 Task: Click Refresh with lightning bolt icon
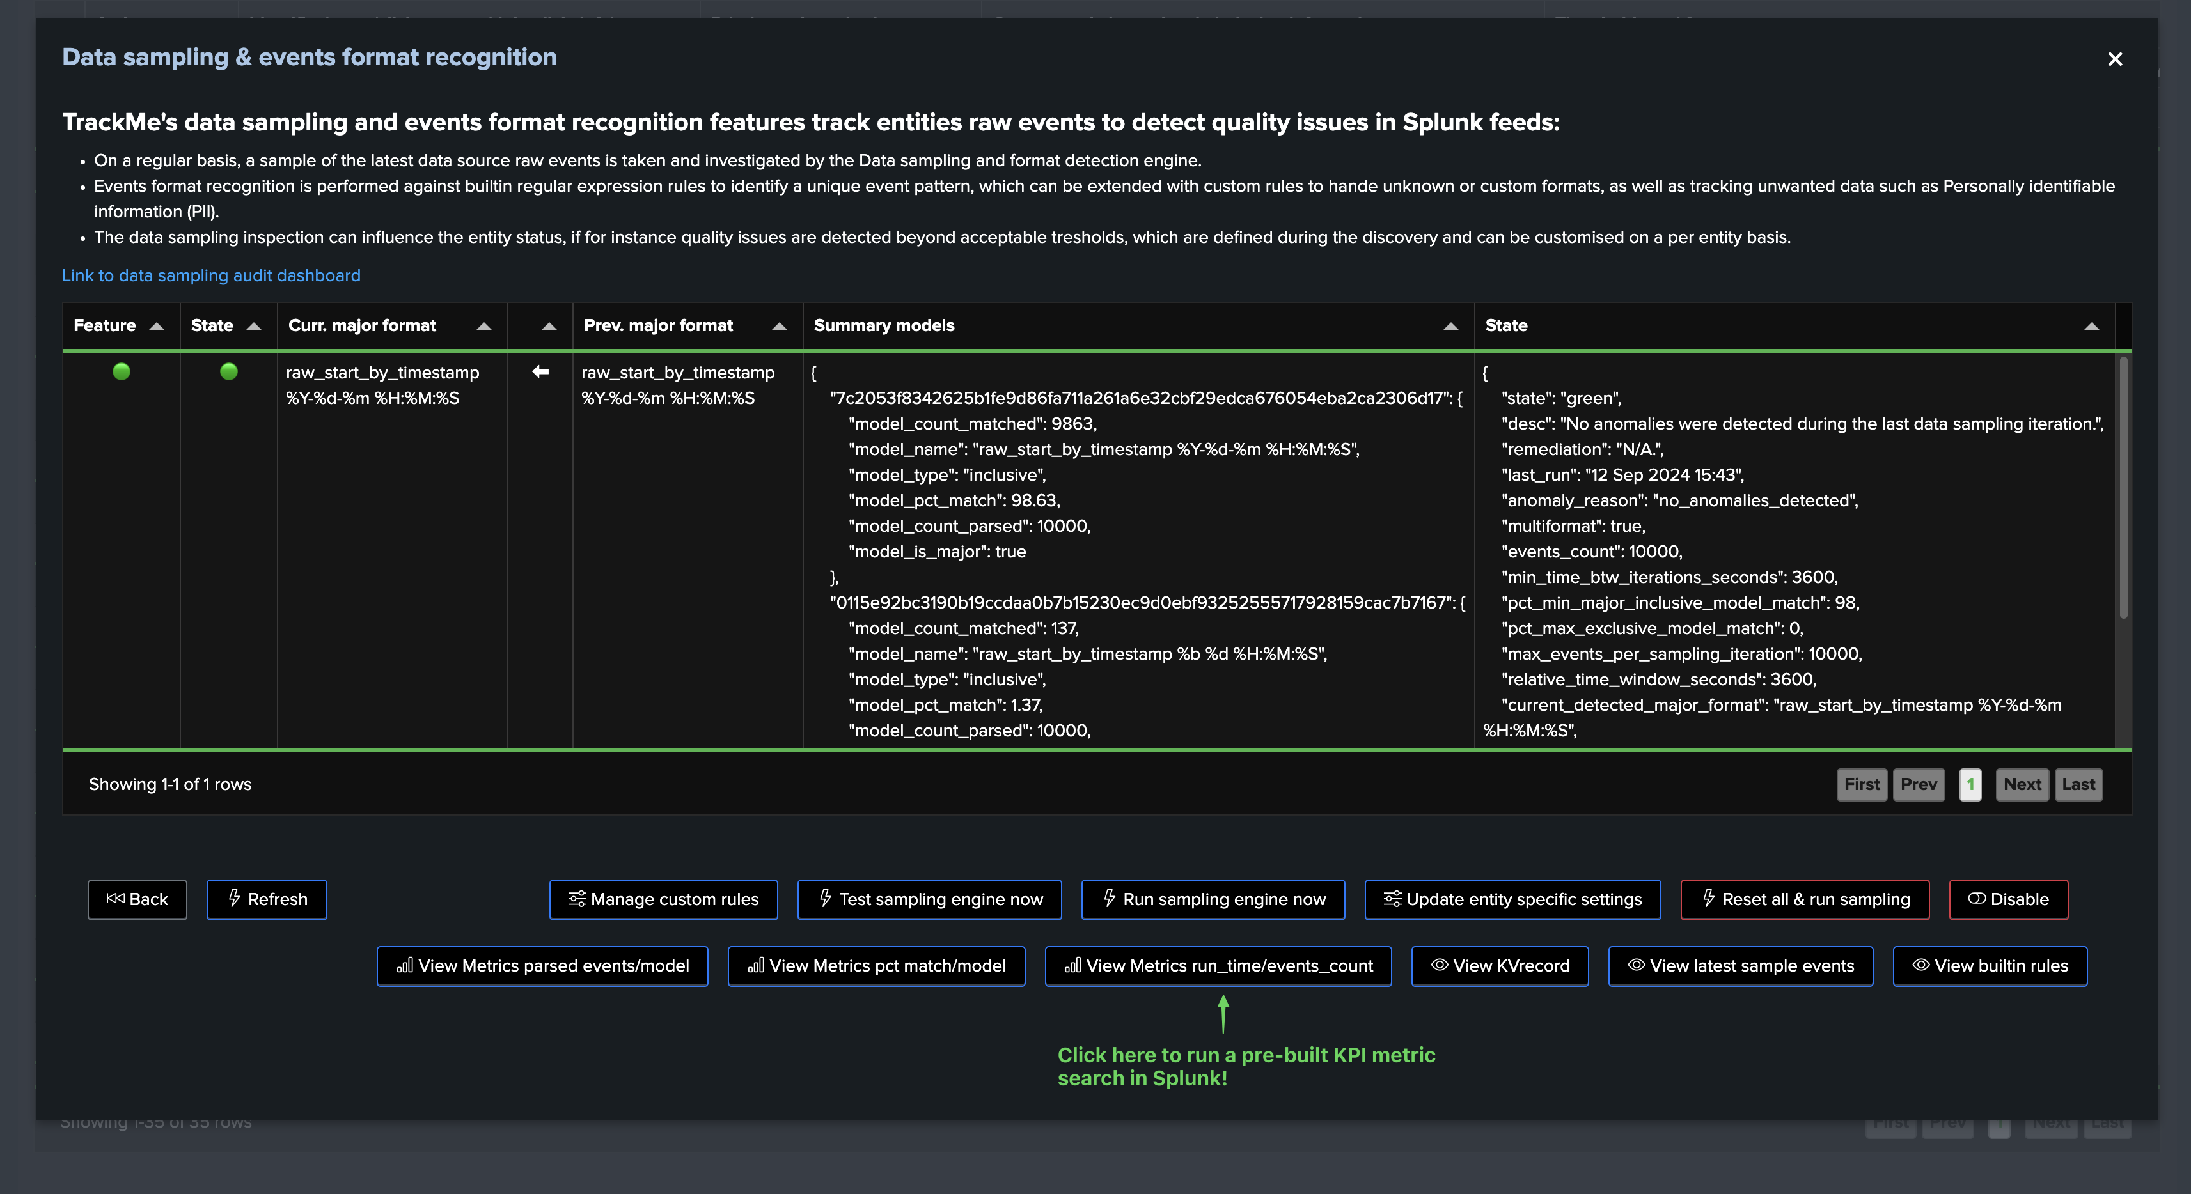coord(266,899)
